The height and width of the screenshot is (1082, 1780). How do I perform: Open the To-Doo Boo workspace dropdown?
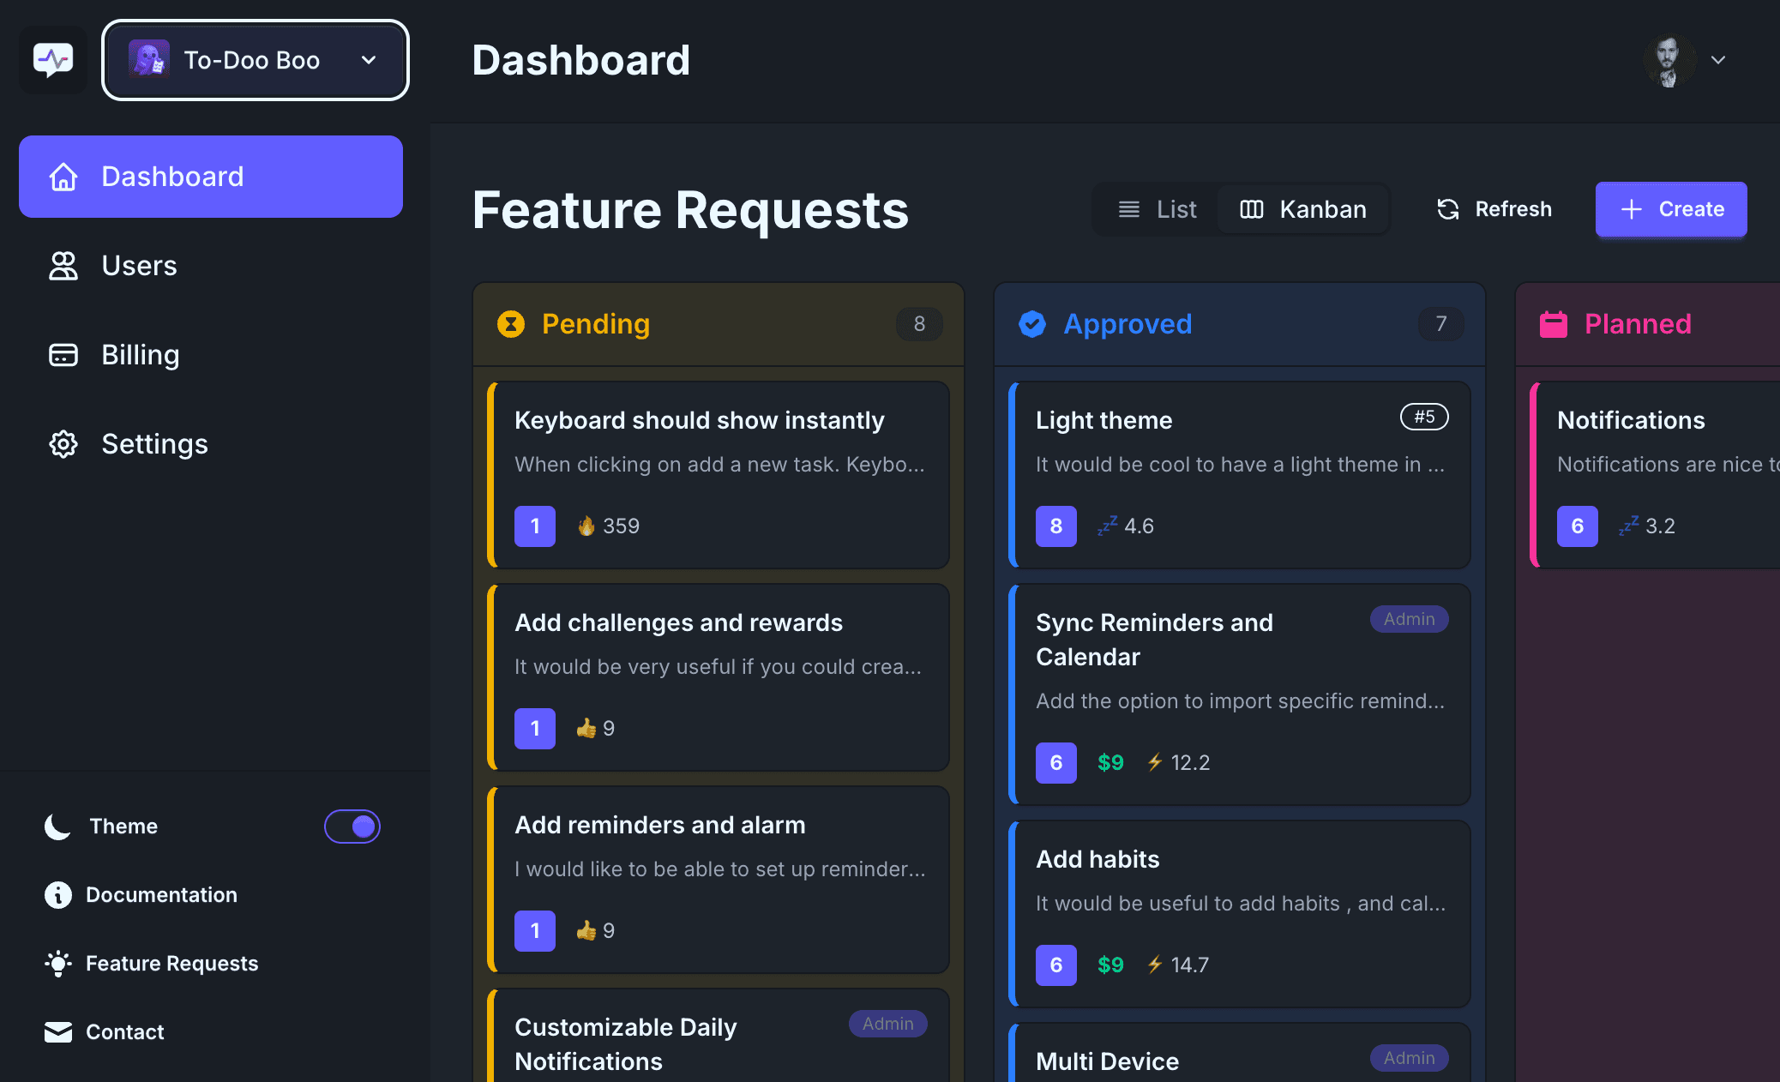tap(255, 60)
